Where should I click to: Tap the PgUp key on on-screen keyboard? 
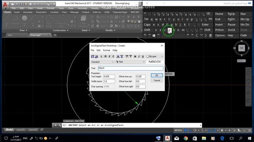click(231, 14)
